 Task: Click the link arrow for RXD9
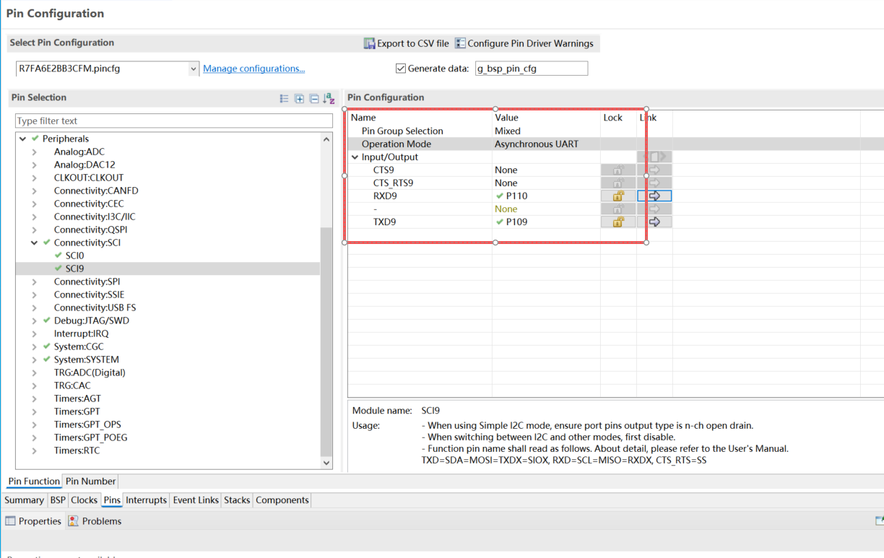click(x=654, y=196)
